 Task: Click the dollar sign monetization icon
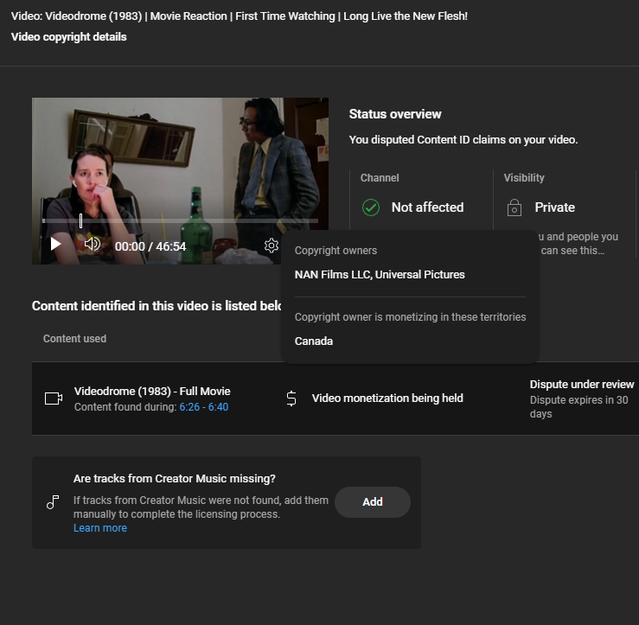[x=291, y=399]
